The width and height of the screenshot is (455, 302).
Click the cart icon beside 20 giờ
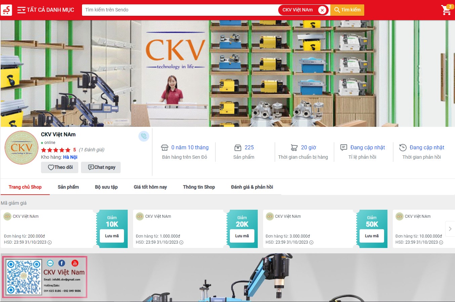(x=294, y=148)
